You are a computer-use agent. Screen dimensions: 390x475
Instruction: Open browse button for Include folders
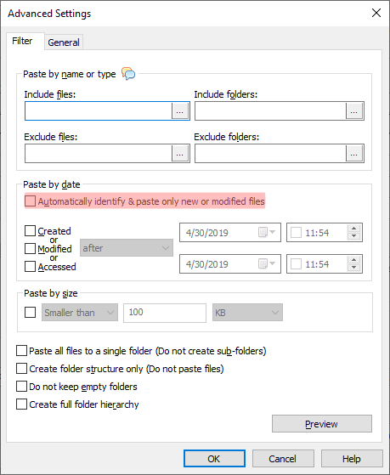click(354, 110)
